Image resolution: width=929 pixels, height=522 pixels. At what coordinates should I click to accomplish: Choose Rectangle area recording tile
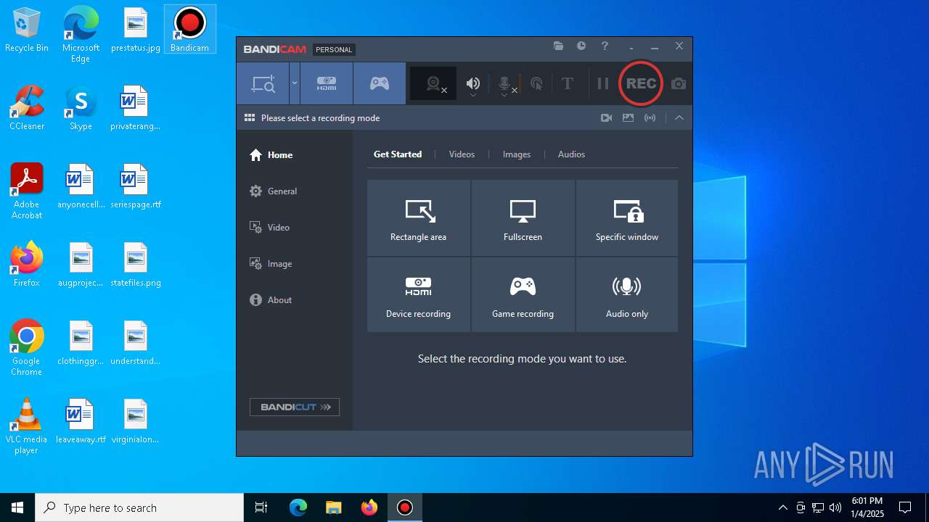click(x=419, y=218)
